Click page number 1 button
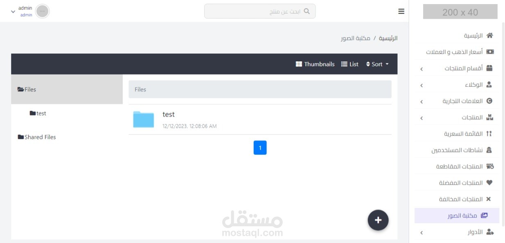This screenshot has width=505, height=243. pos(260,148)
